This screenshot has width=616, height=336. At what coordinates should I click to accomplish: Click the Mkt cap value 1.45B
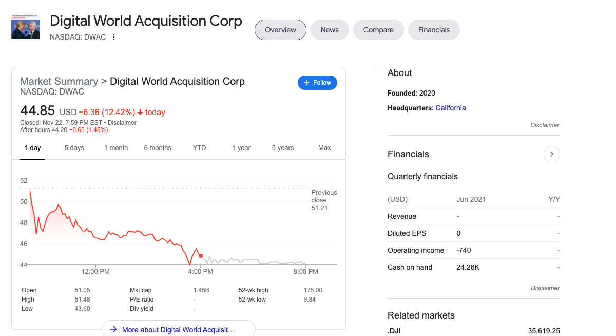[x=201, y=290]
